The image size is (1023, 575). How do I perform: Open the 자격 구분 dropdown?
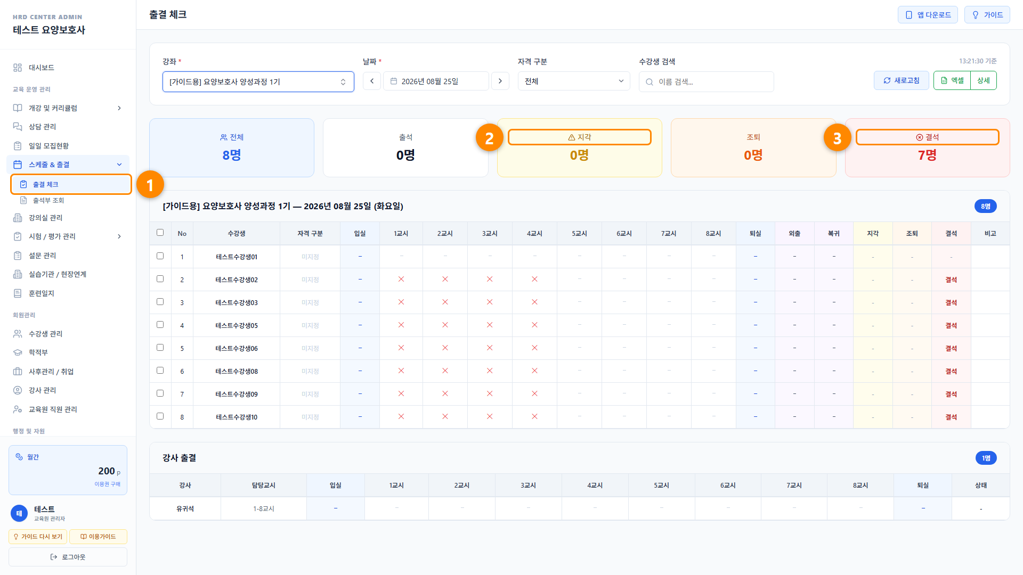(574, 81)
